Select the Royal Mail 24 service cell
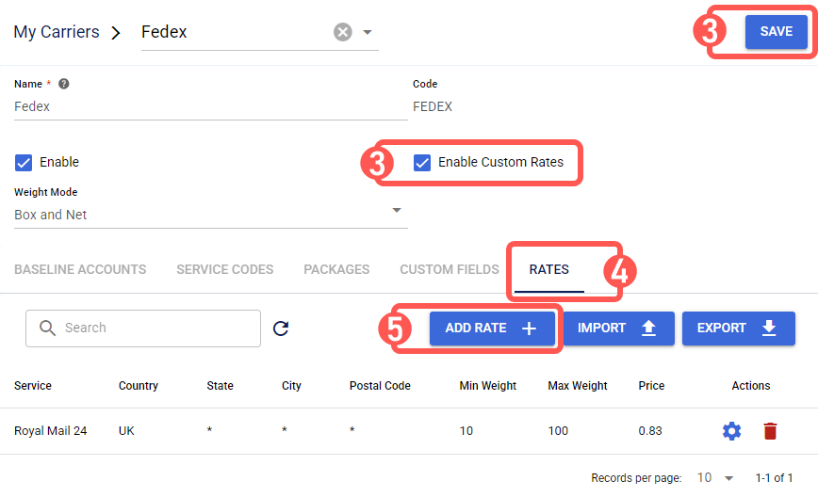This screenshot has height=497, width=818. click(x=51, y=431)
